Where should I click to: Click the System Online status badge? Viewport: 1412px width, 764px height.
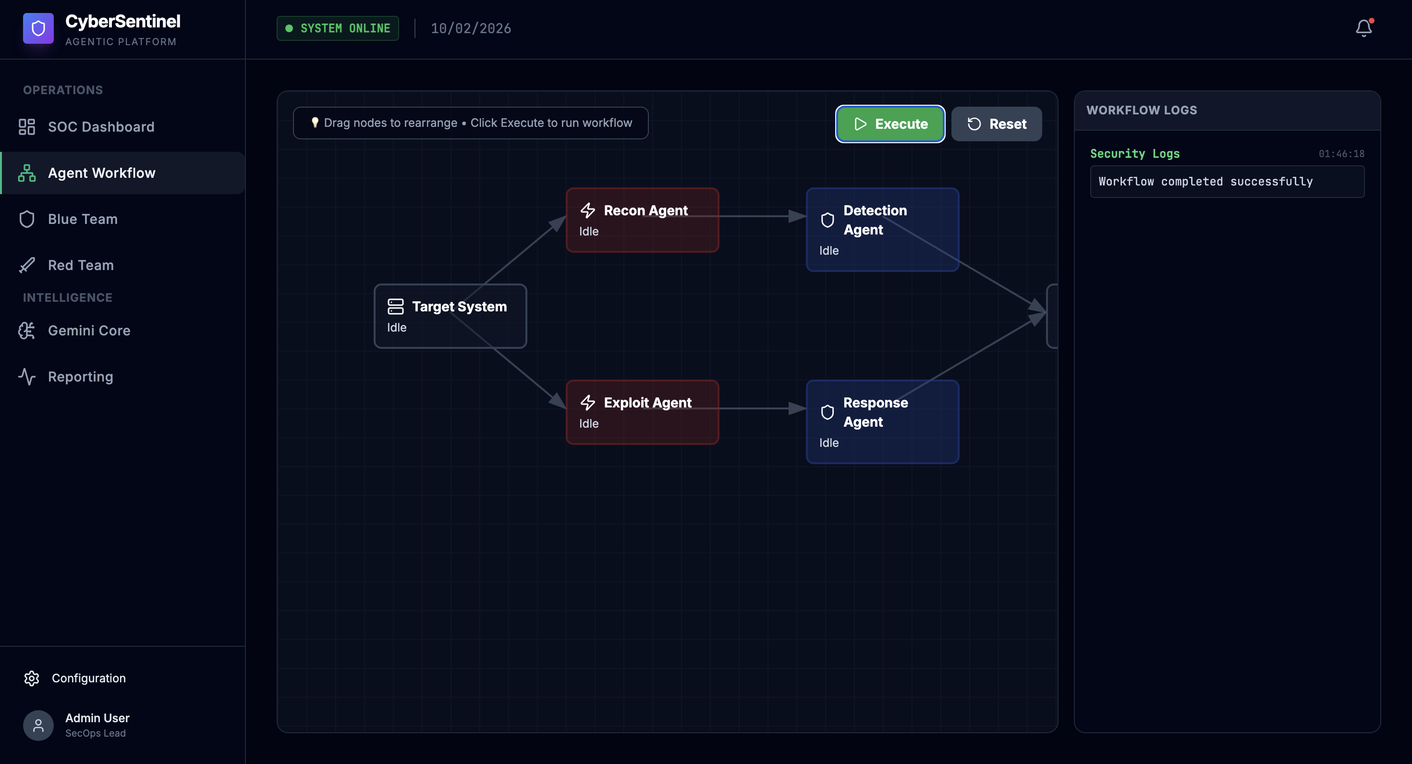coord(338,28)
